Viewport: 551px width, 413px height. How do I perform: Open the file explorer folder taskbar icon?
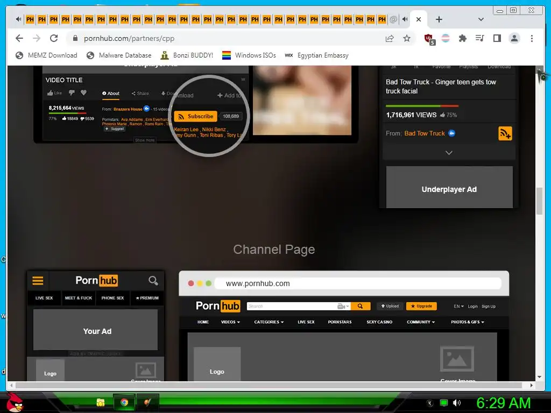coord(101,402)
